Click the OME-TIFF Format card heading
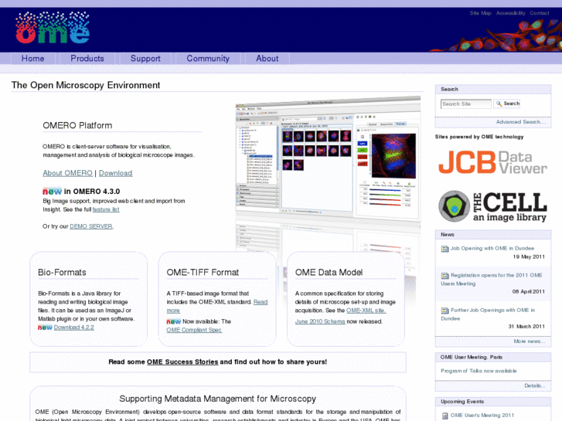This screenshot has width=562, height=421. (203, 273)
